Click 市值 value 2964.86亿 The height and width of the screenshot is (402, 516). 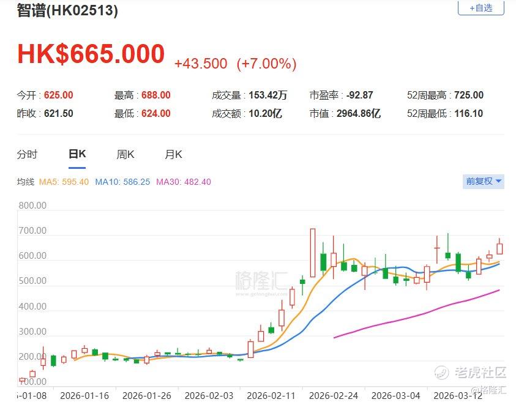point(359,113)
